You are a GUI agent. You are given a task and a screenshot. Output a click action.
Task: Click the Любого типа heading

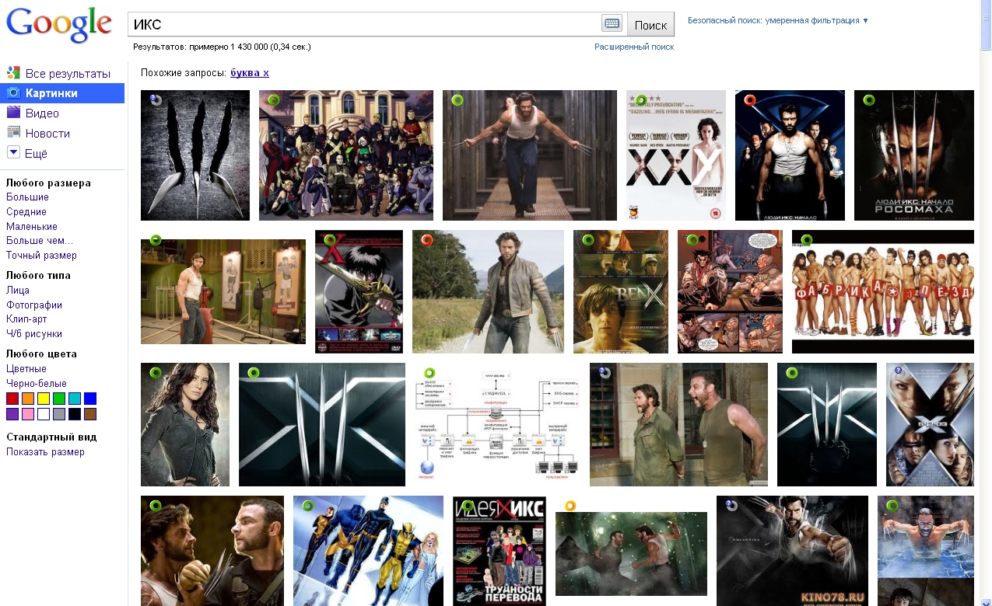point(38,275)
